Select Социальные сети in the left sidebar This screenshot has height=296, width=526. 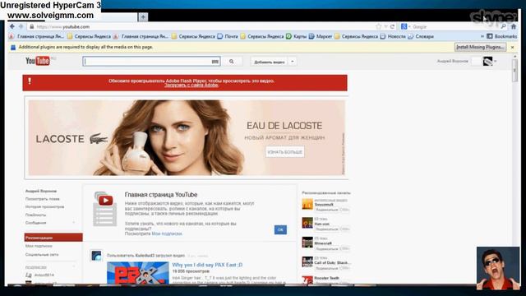[x=42, y=254]
